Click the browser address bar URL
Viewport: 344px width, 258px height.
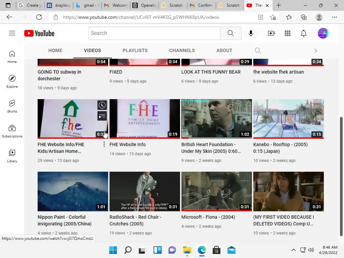pyautogui.click(x=141, y=17)
